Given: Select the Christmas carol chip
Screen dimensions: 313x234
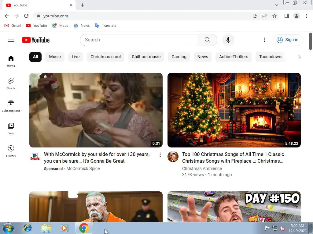Looking at the screenshot, I should click(105, 57).
